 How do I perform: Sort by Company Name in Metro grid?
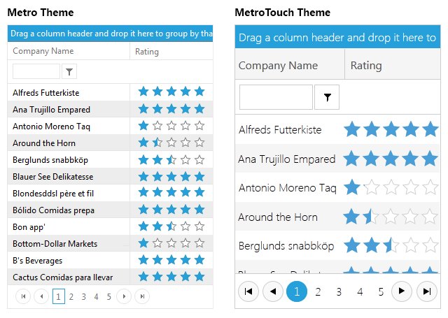pos(43,51)
